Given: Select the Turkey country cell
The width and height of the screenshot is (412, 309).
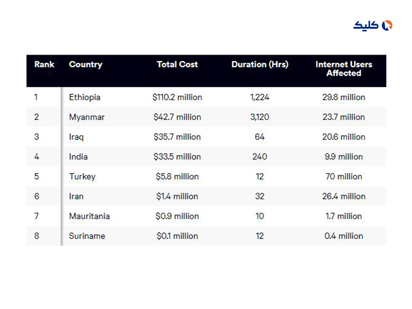Looking at the screenshot, I should click(82, 176).
